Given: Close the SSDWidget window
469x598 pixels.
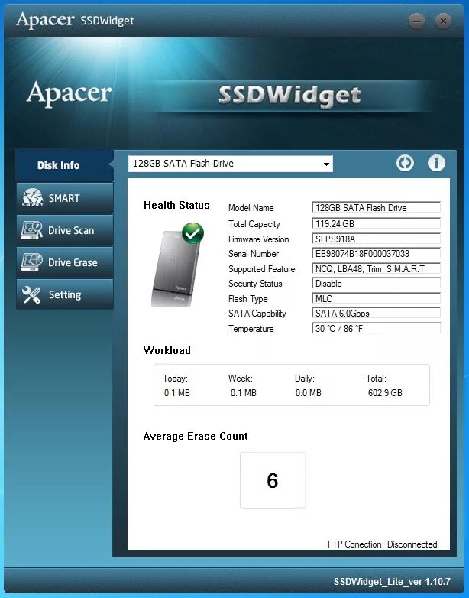Looking at the screenshot, I should click(443, 21).
